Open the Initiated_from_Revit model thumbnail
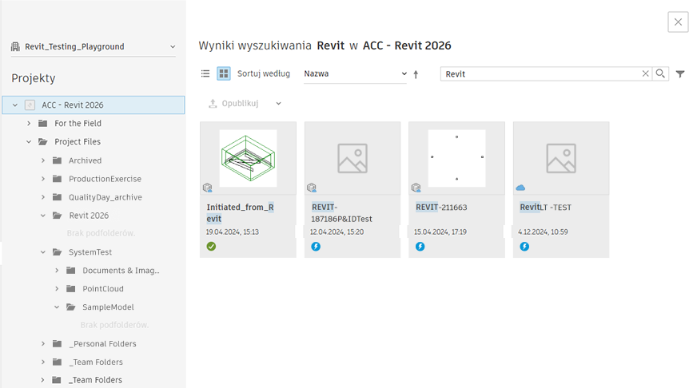 (x=248, y=158)
